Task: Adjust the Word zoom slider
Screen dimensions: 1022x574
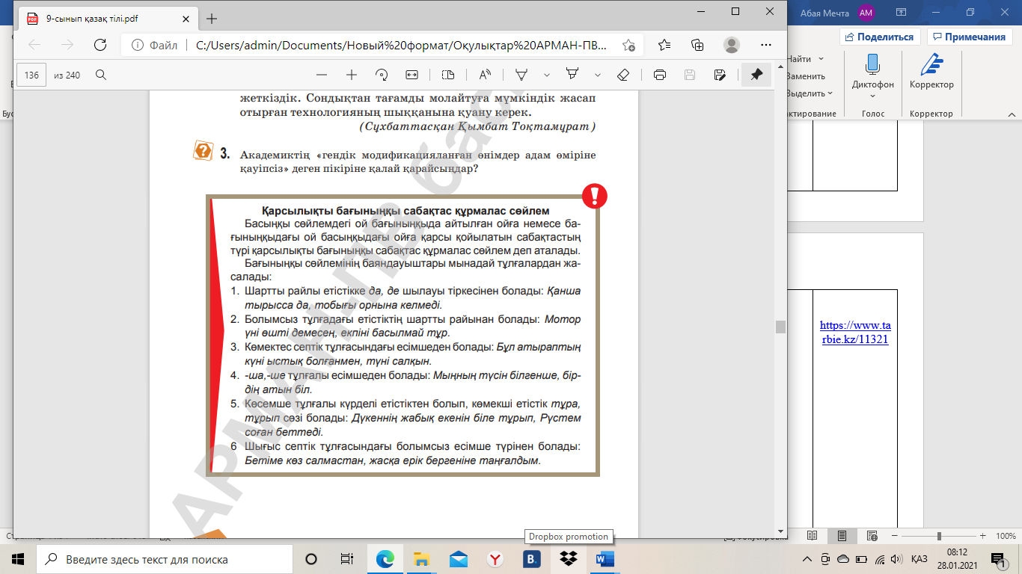Action: pyautogui.click(x=939, y=536)
